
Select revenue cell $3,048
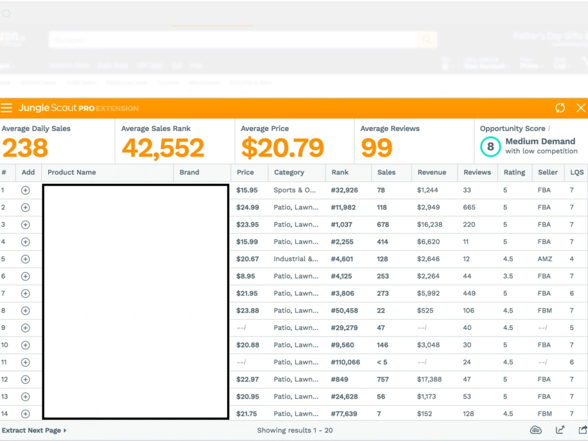[428, 345]
